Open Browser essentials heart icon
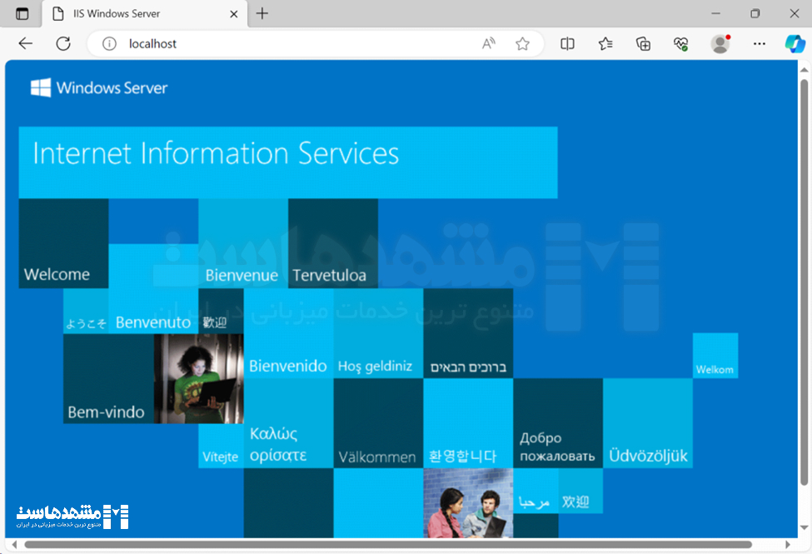This screenshot has width=812, height=554. click(x=681, y=43)
